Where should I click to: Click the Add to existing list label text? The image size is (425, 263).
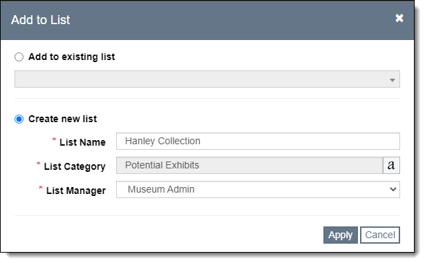pyautogui.click(x=72, y=57)
